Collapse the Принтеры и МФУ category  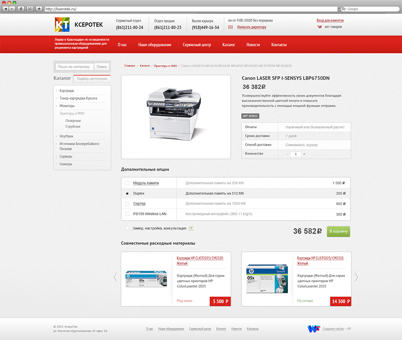pyautogui.click(x=72, y=113)
